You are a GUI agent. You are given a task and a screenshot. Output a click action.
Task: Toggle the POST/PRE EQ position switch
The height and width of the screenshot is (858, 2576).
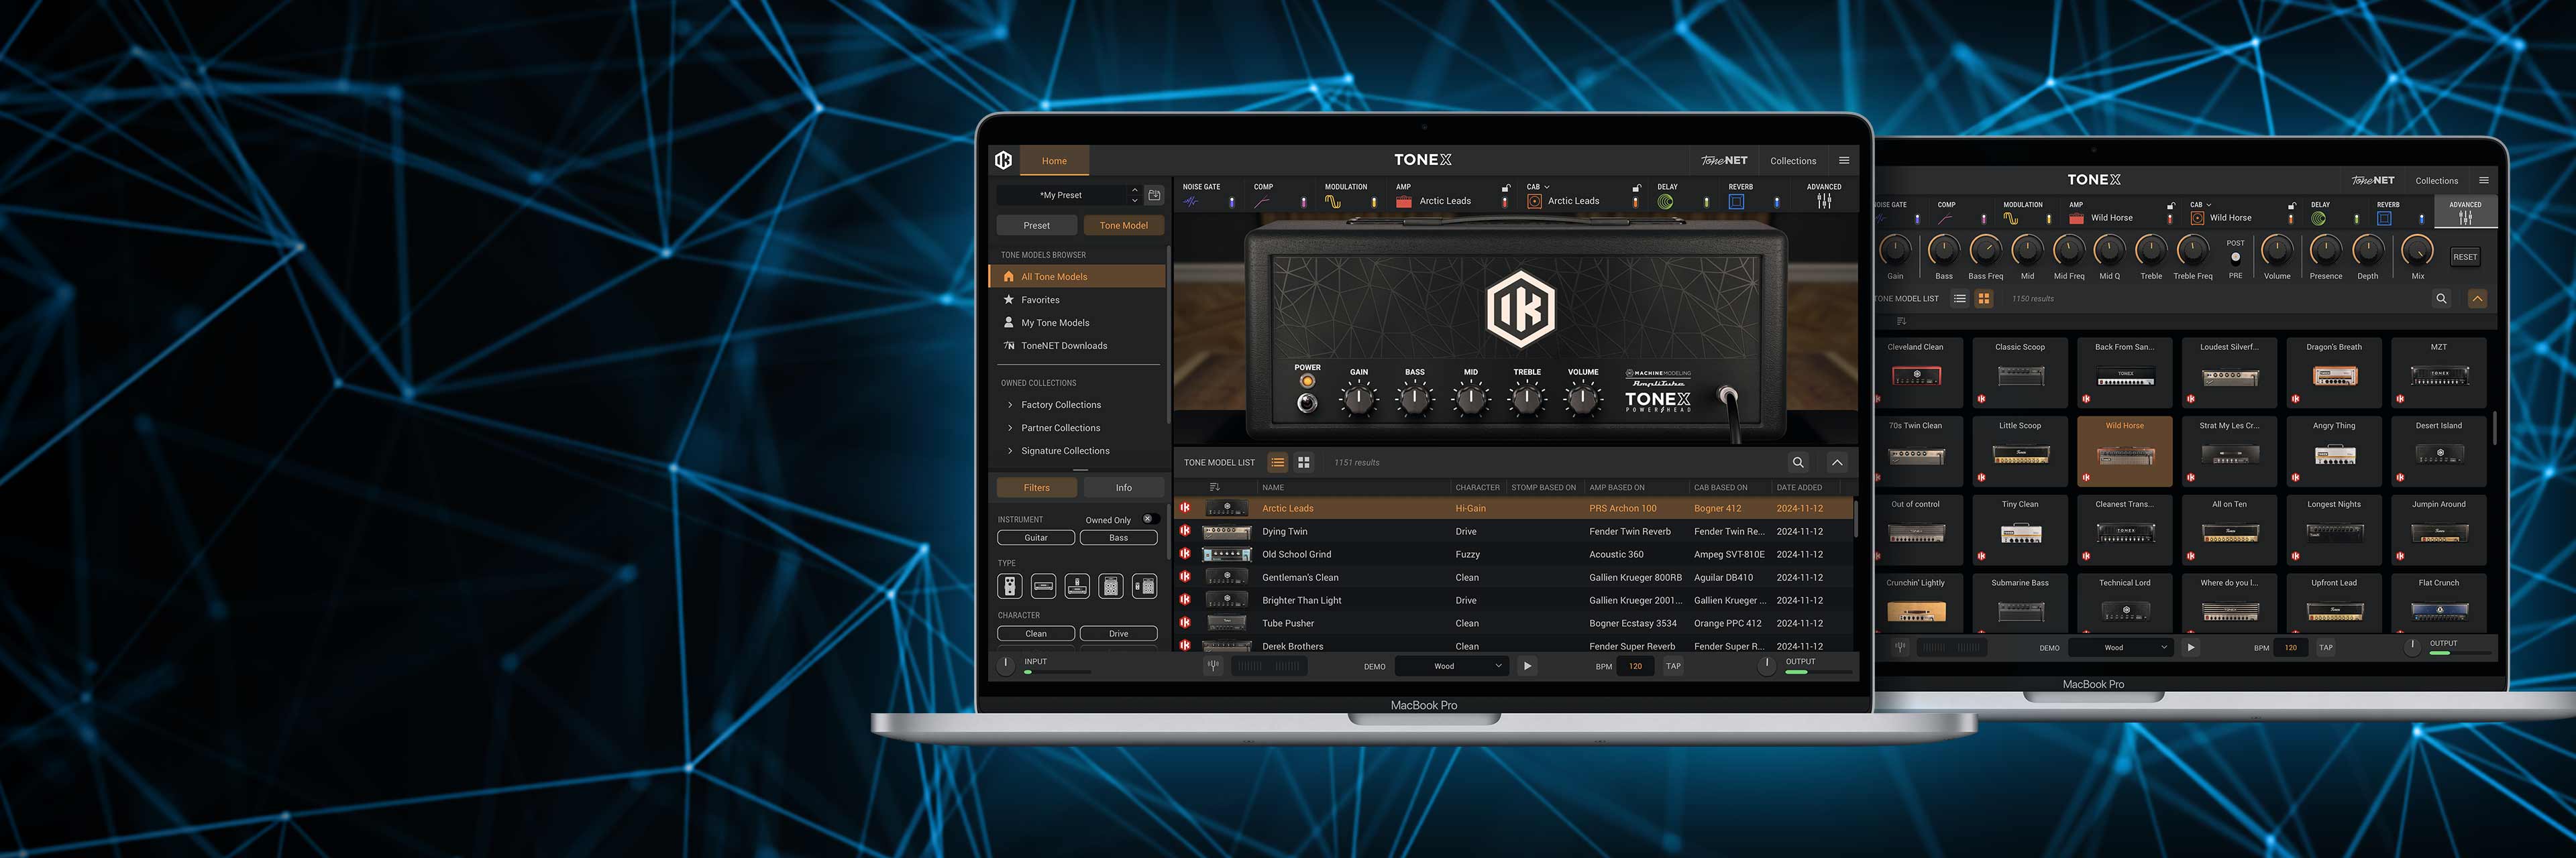(x=2235, y=257)
